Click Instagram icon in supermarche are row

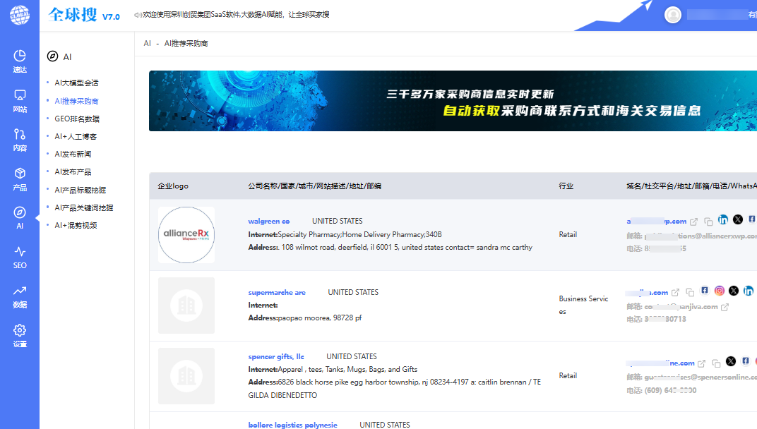720,291
